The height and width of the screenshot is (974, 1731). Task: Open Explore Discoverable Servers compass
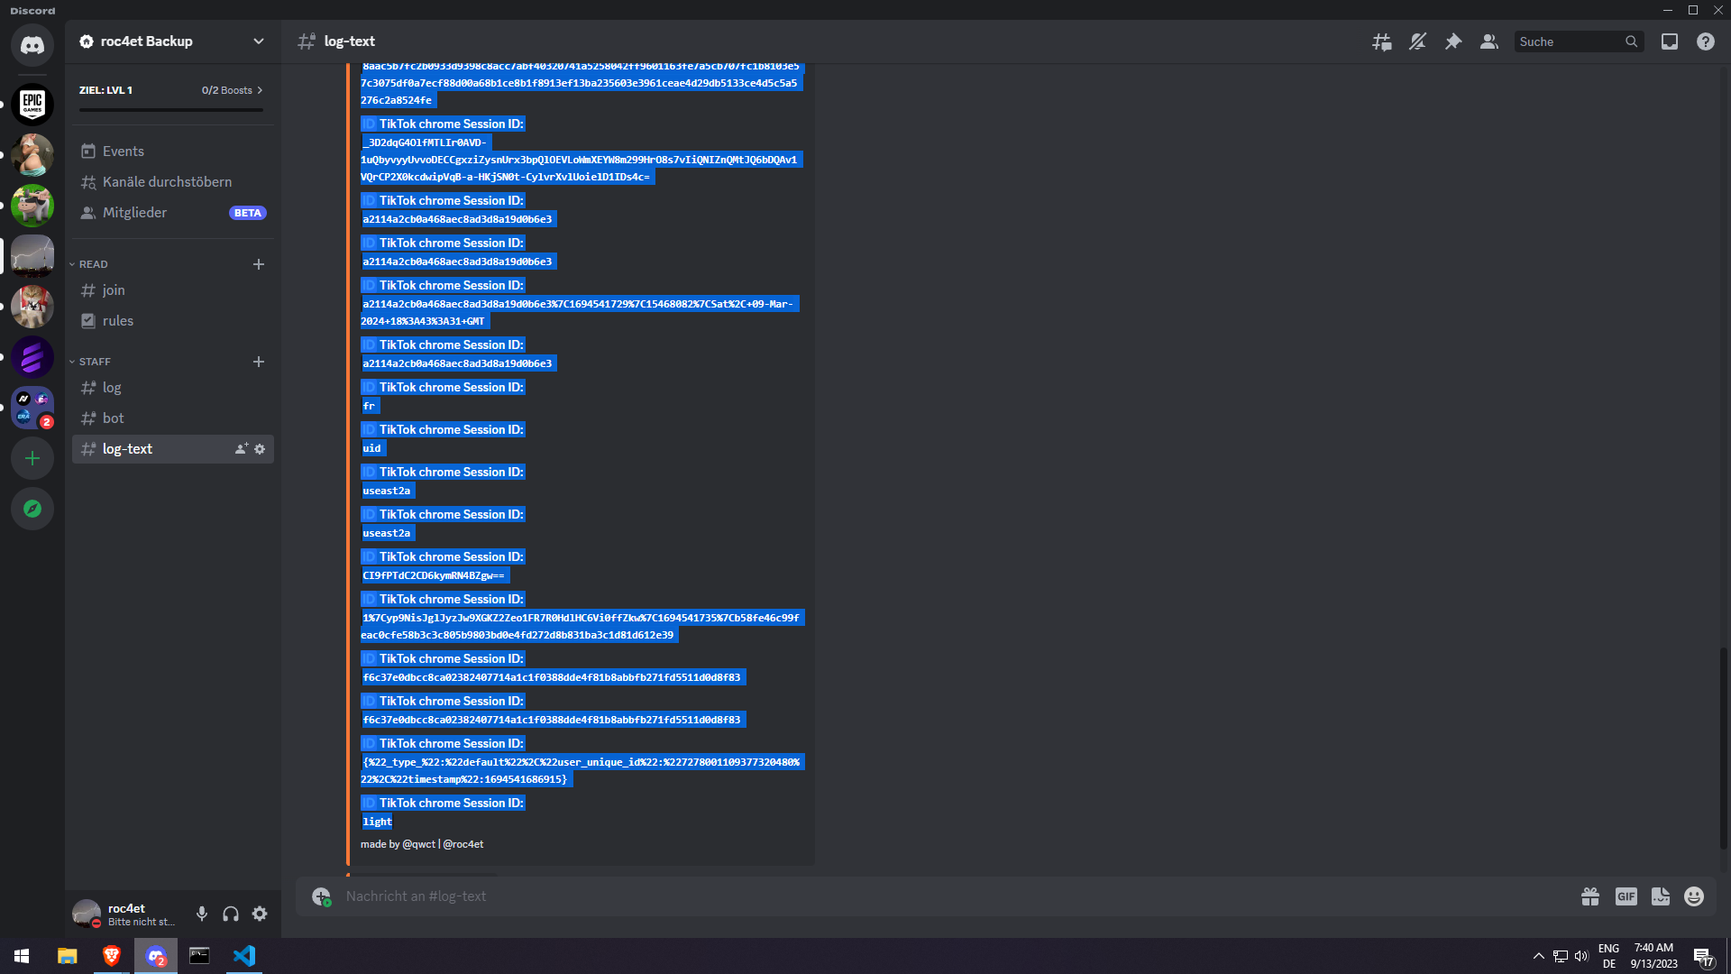coord(32,509)
